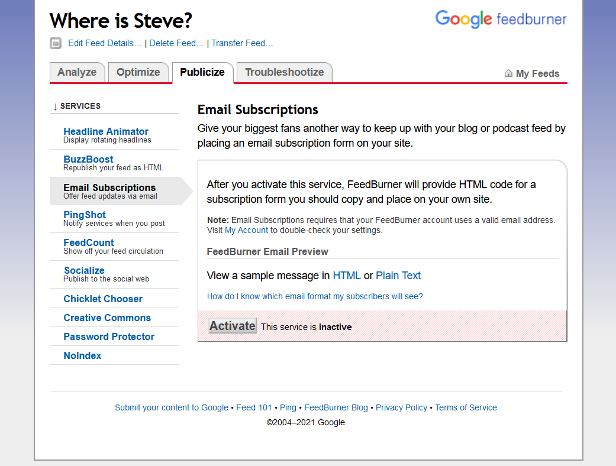Click the Delete Feed link
Image resolution: width=616 pixels, height=466 pixels.
click(176, 43)
